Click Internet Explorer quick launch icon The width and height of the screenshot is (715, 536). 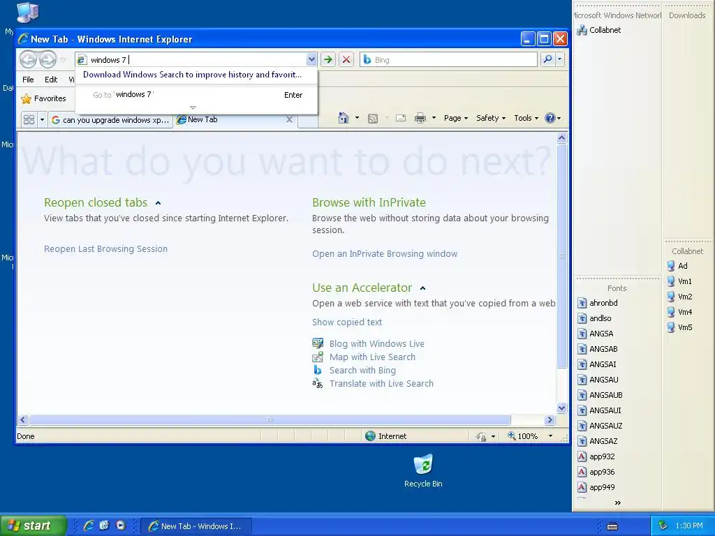point(89,526)
